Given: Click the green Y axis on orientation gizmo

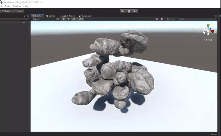Looking at the screenshot, I should tap(208, 26).
